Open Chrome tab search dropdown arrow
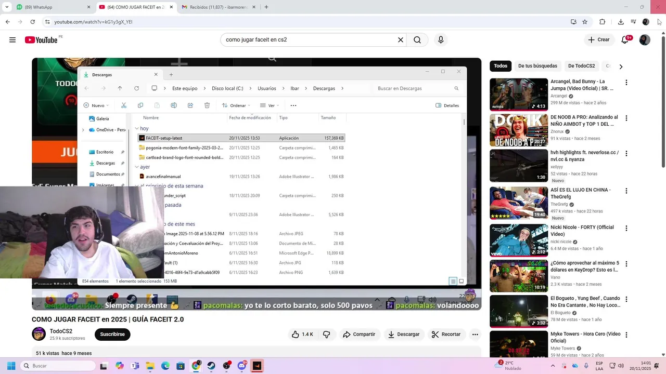Screen dimensions: 666x374 coord(7,7)
